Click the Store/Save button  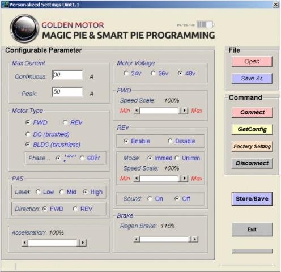pos(252,199)
